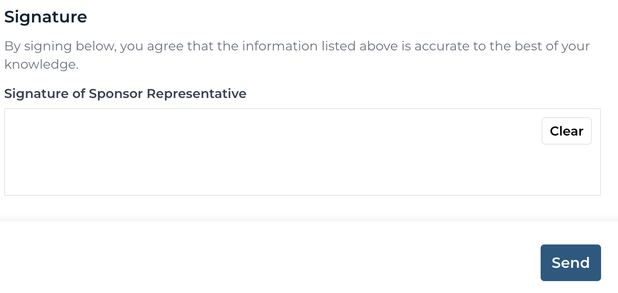Reset the signature drawing area via Clear
Image resolution: width=618 pixels, height=293 pixels.
566,131
